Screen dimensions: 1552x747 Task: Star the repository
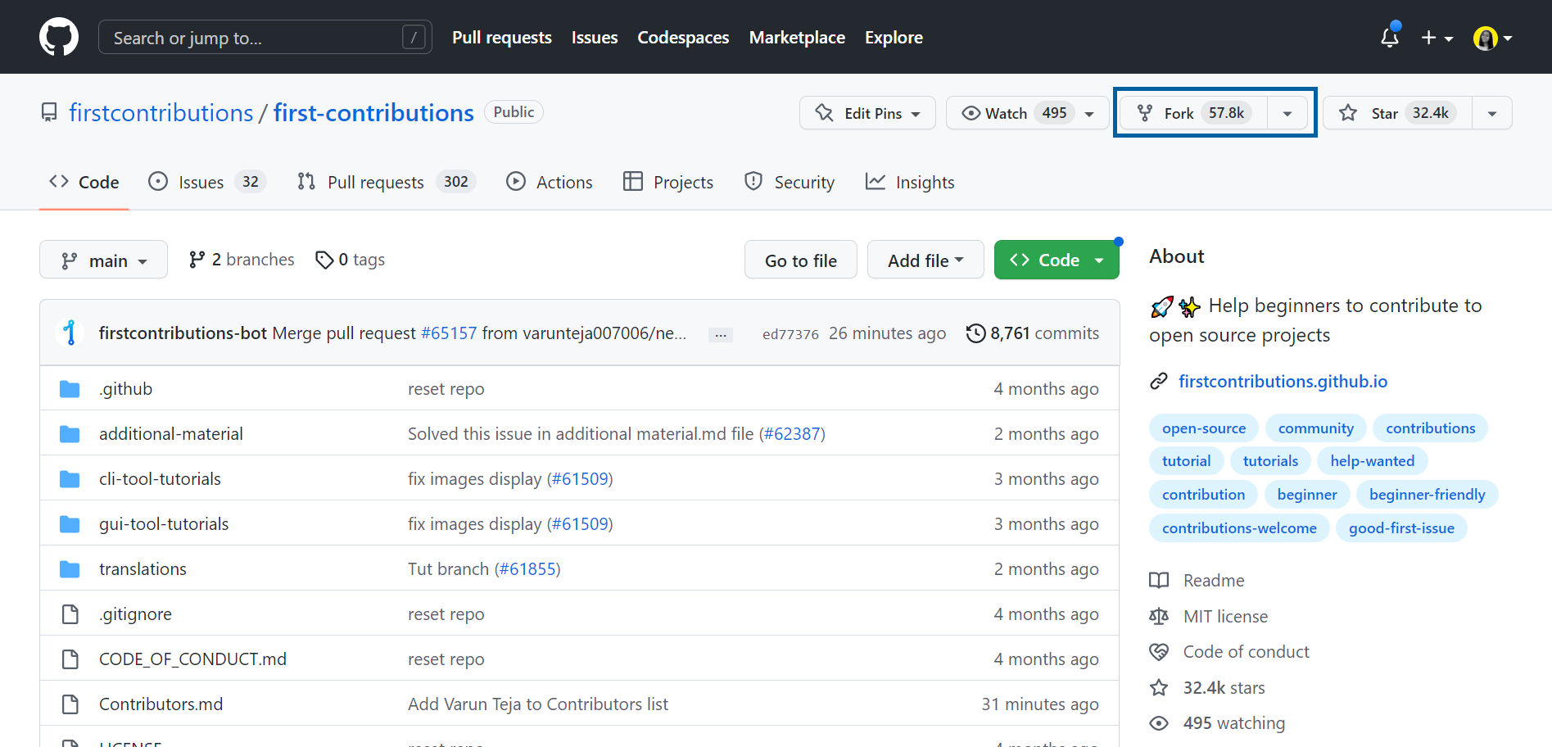pos(1398,113)
